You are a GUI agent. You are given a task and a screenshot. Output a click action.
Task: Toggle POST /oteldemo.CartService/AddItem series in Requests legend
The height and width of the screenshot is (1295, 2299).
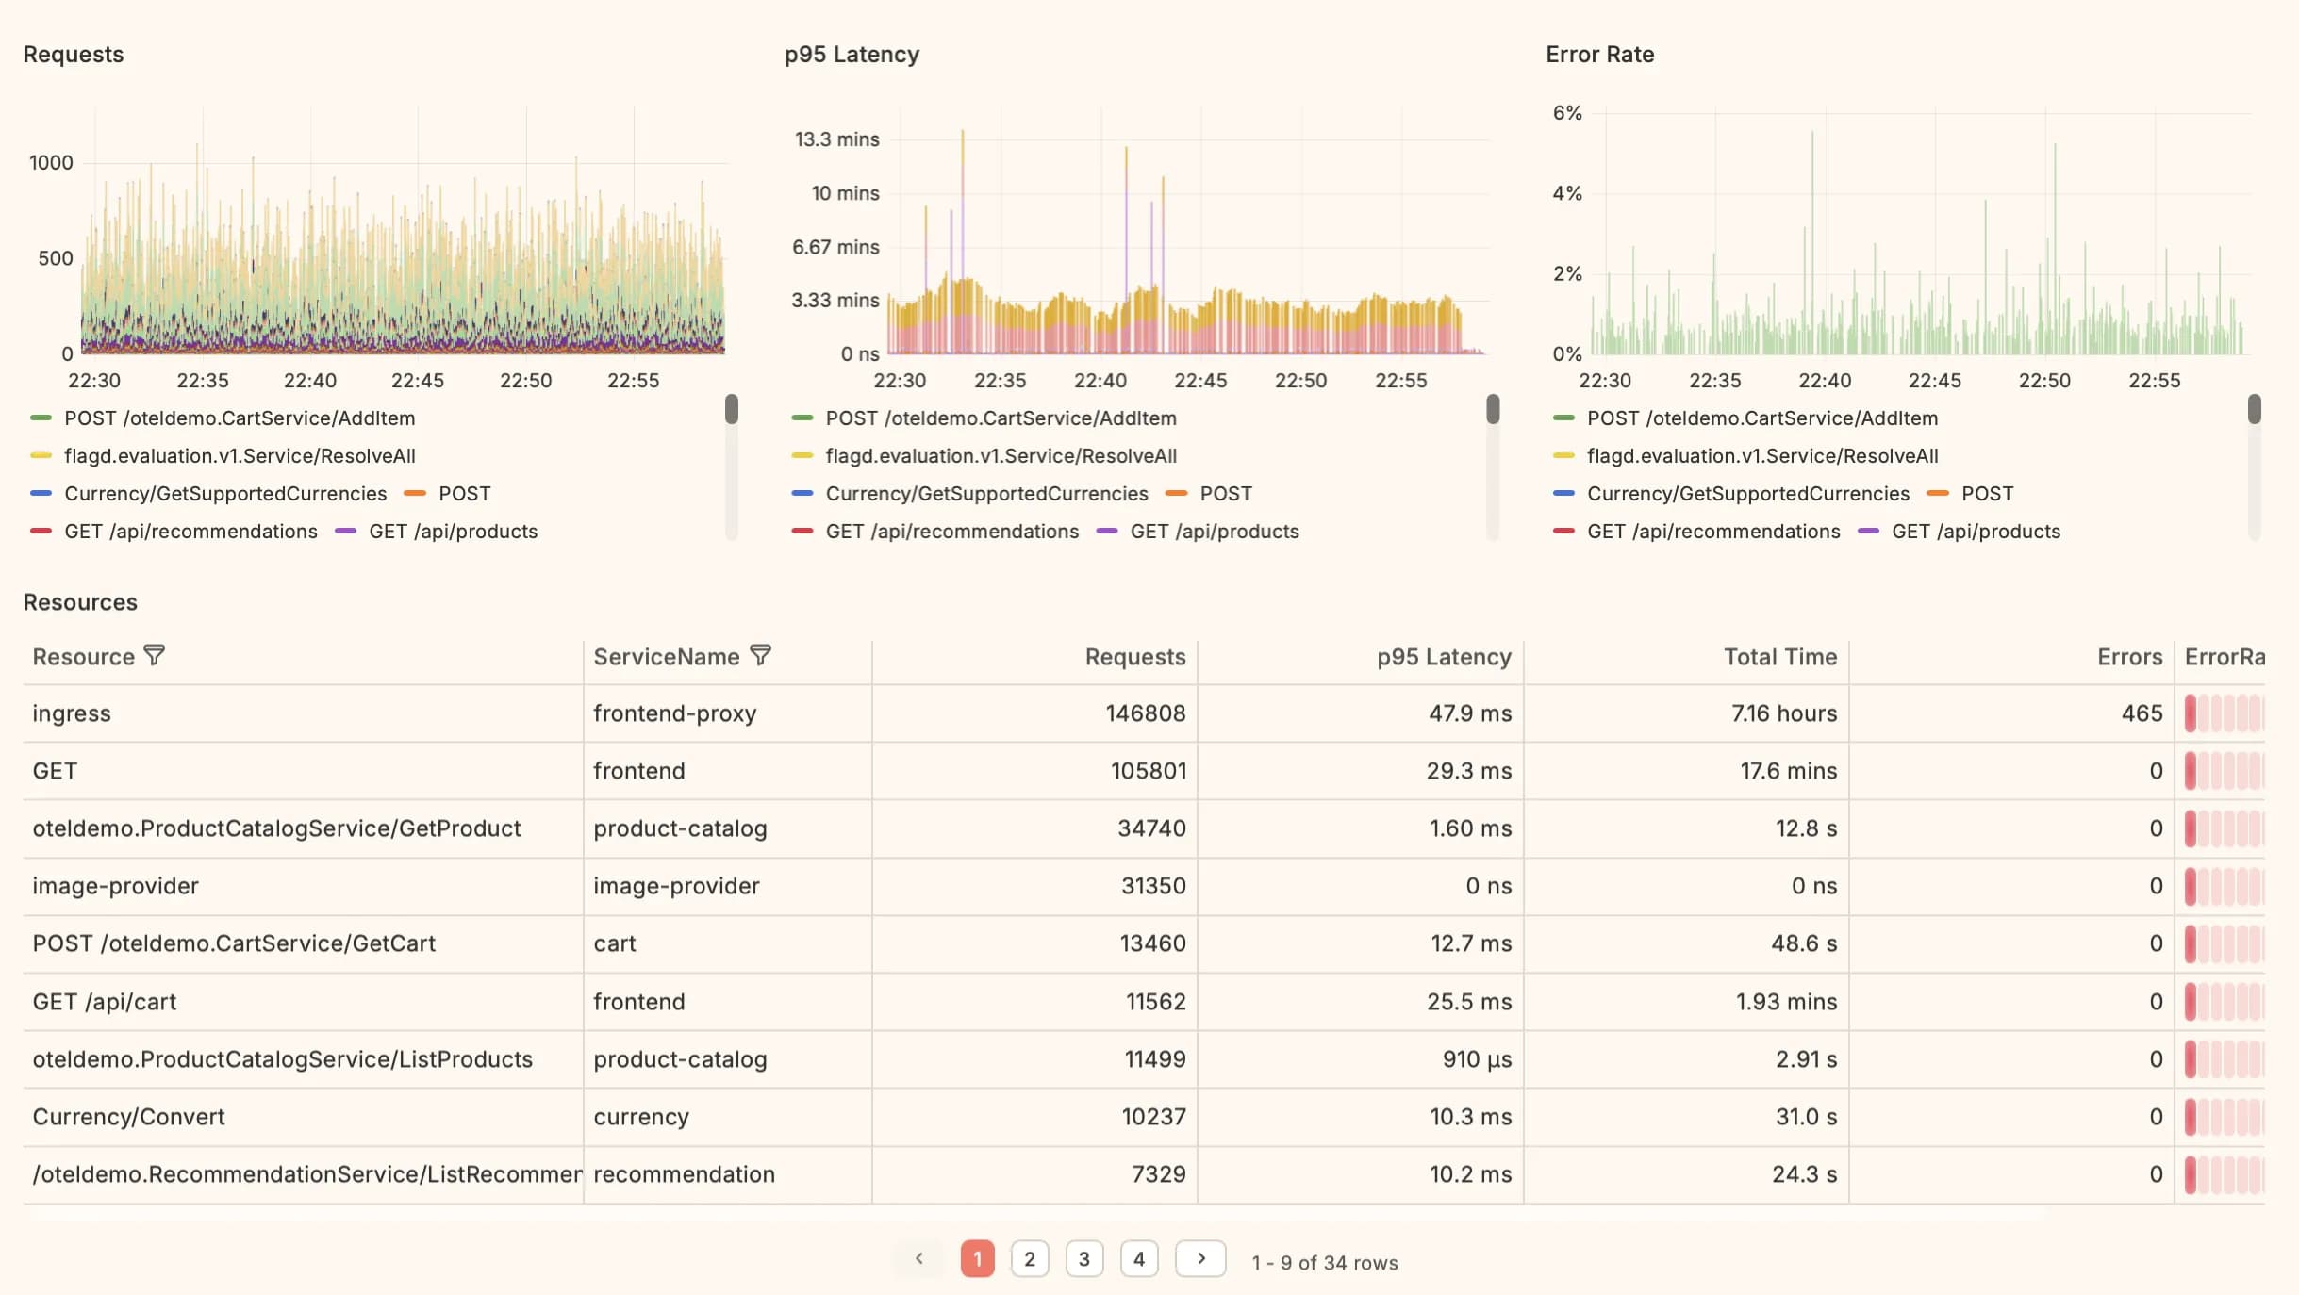(x=239, y=418)
